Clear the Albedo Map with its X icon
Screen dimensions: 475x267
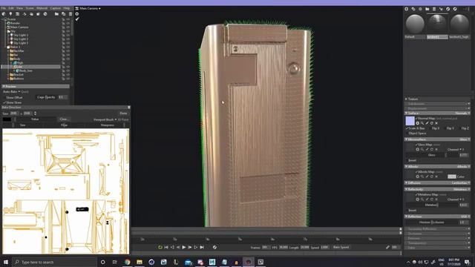tap(436, 177)
